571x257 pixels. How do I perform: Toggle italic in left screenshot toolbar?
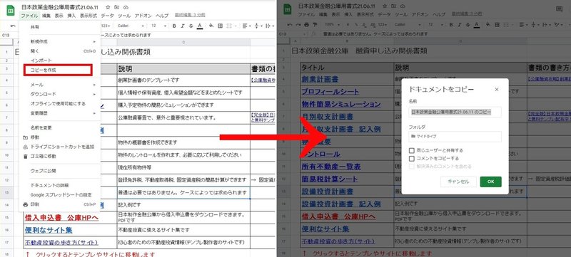point(183,26)
